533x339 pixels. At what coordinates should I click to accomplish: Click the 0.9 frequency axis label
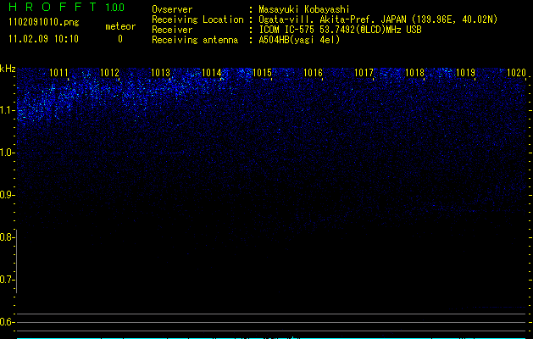coord(7,195)
